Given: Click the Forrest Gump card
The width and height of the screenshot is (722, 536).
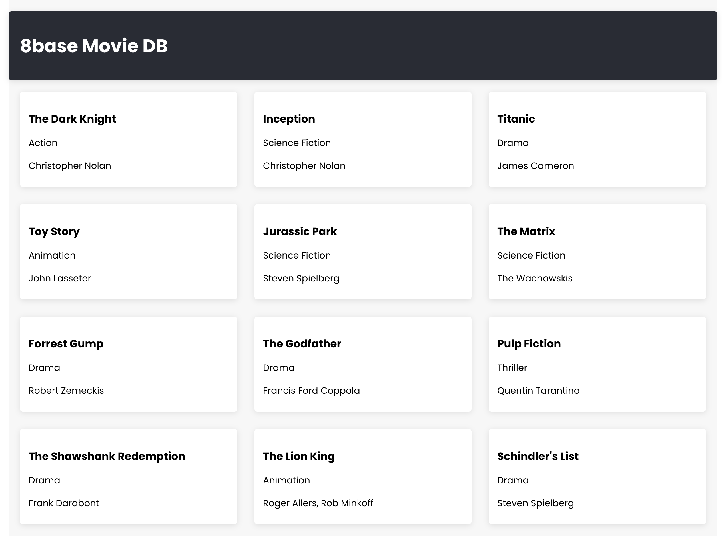Looking at the screenshot, I should 129,364.
